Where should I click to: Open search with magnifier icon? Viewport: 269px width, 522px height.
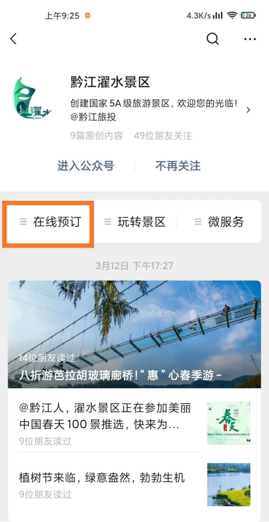213,39
